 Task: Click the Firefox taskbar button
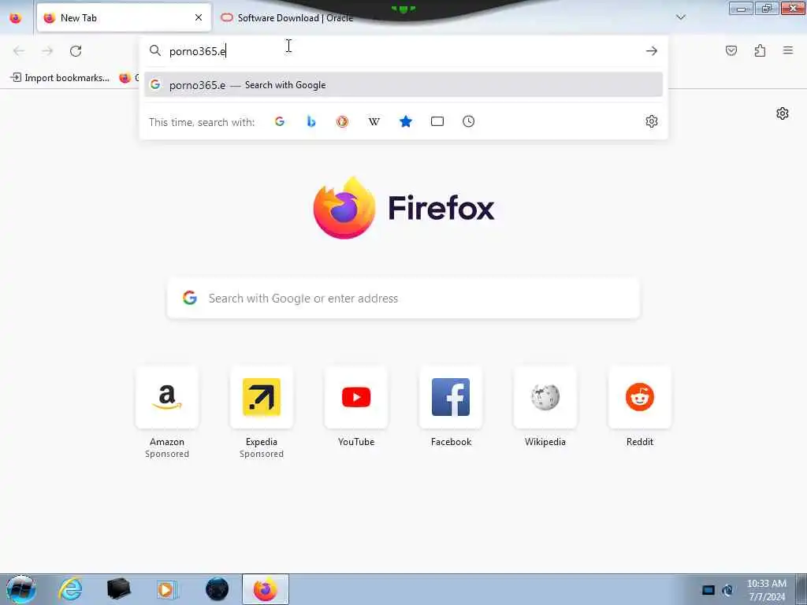265,589
